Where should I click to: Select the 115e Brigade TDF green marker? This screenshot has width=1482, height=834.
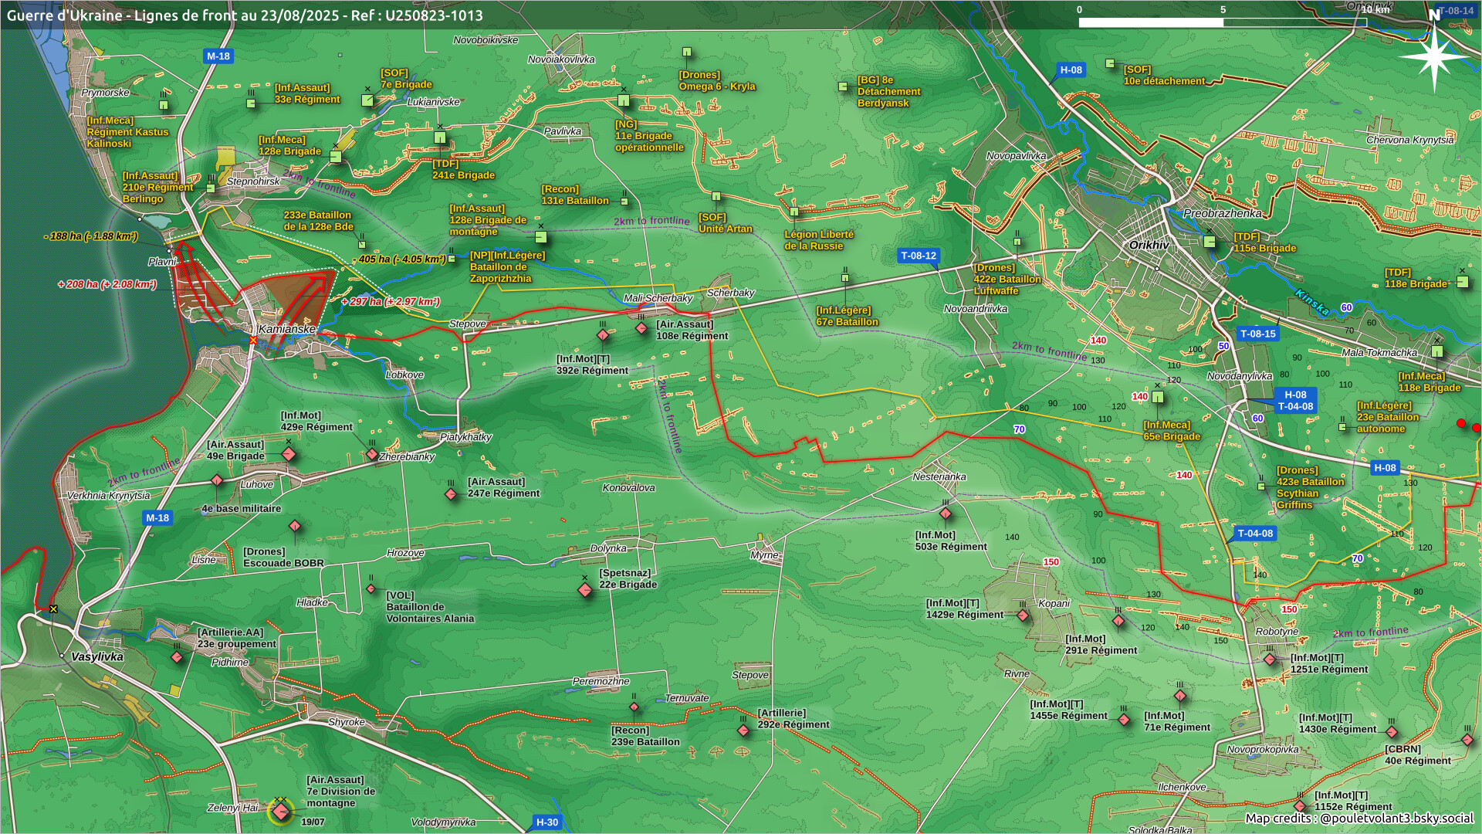(x=1210, y=242)
